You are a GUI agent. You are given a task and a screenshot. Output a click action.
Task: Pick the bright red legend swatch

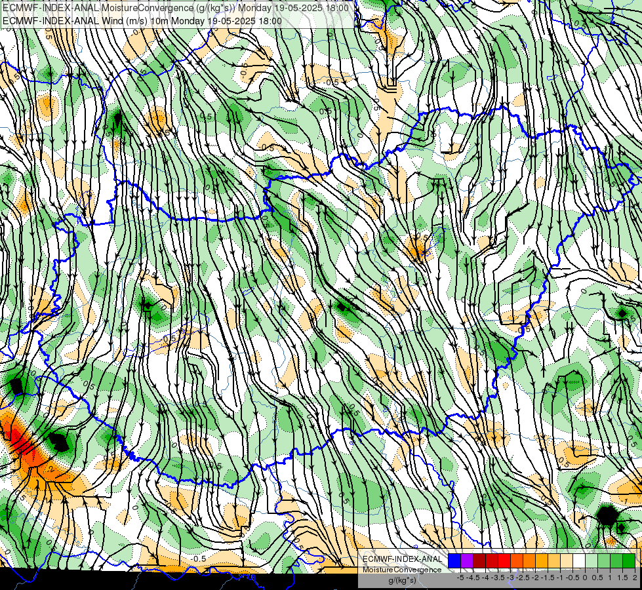(504, 561)
